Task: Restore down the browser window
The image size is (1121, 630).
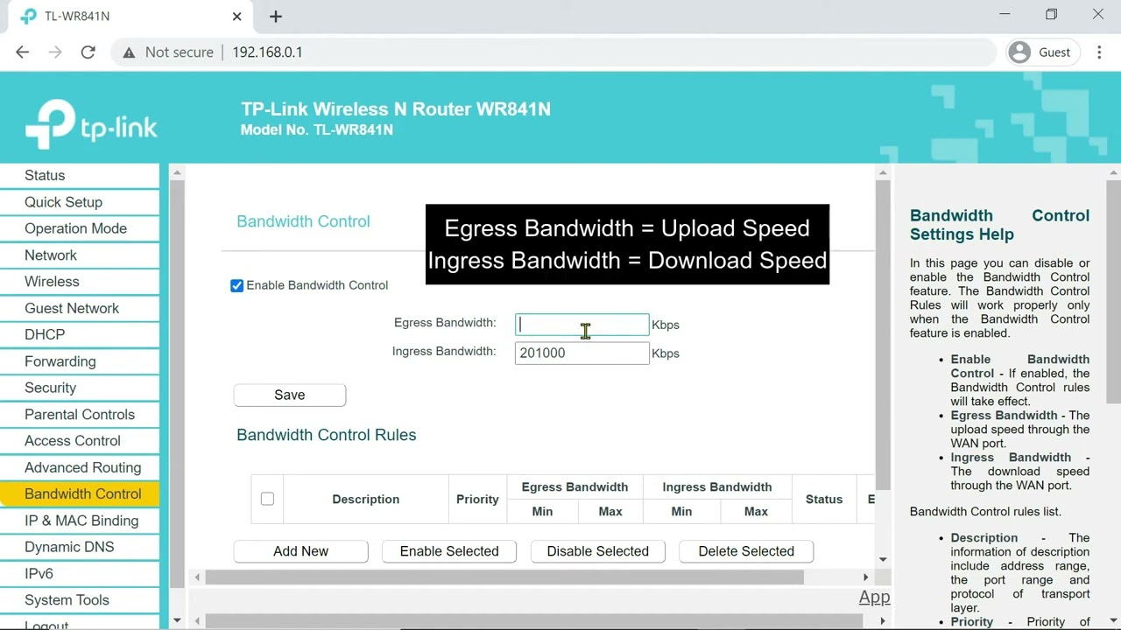Action: tap(1051, 15)
